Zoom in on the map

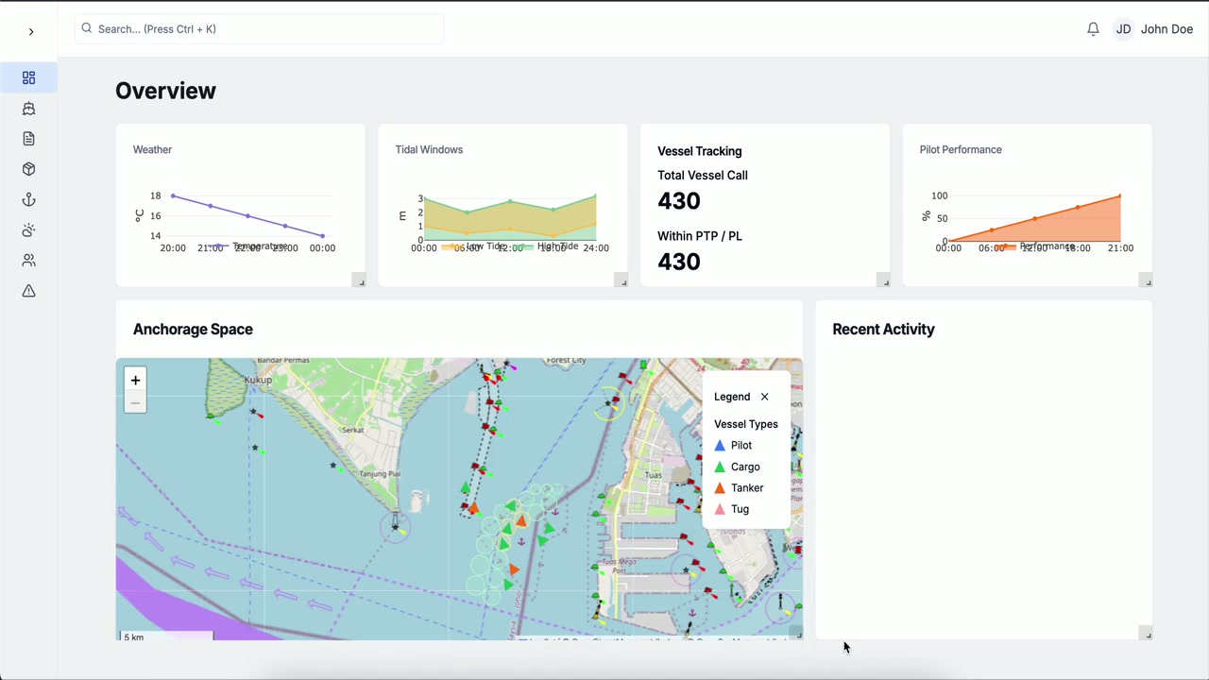[x=135, y=380]
